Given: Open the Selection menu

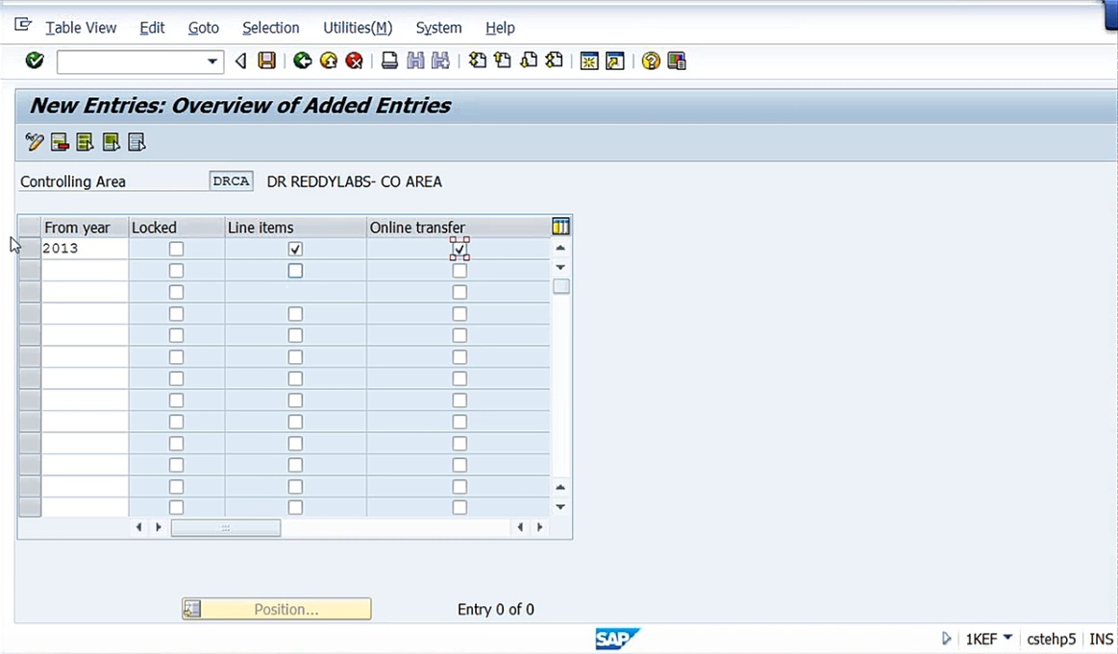Looking at the screenshot, I should click(x=271, y=28).
